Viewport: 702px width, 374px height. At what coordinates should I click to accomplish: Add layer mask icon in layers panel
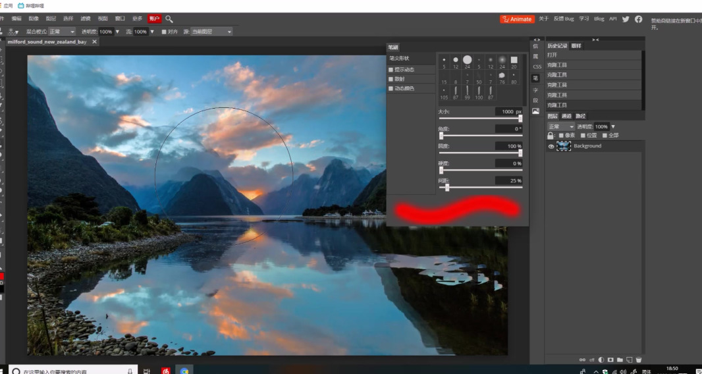click(610, 360)
